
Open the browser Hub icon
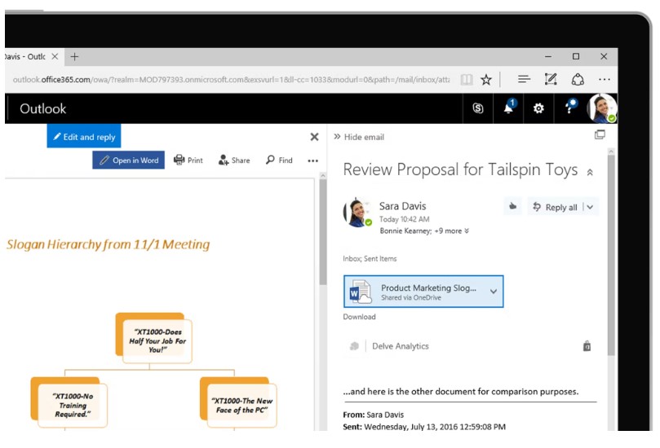point(524,80)
